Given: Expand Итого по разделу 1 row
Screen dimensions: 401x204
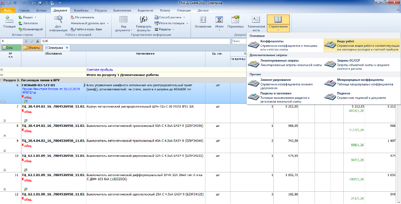Looking at the screenshot, I should click(2, 75).
